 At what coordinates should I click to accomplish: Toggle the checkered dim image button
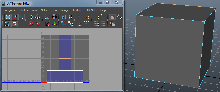pyautogui.click(x=119, y=17)
